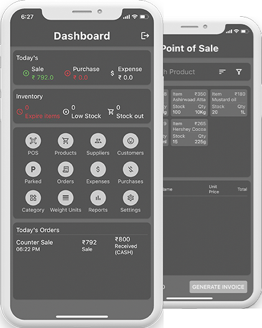Tap the ₹ 0.0 purchase amount in red

[x=80, y=78]
